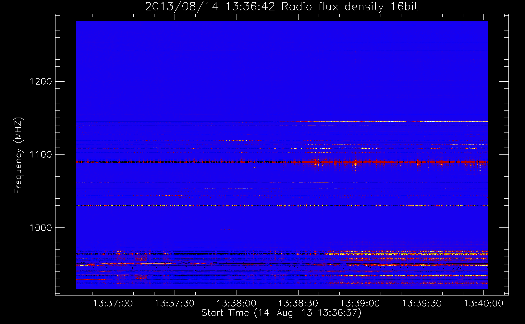Click the horizontal interference line near 1030 MHz
Viewport: 525px width, 324px height.
click(x=282, y=205)
